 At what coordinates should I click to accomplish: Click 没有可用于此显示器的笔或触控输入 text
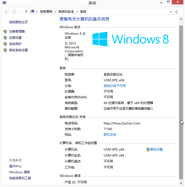pos(128,109)
